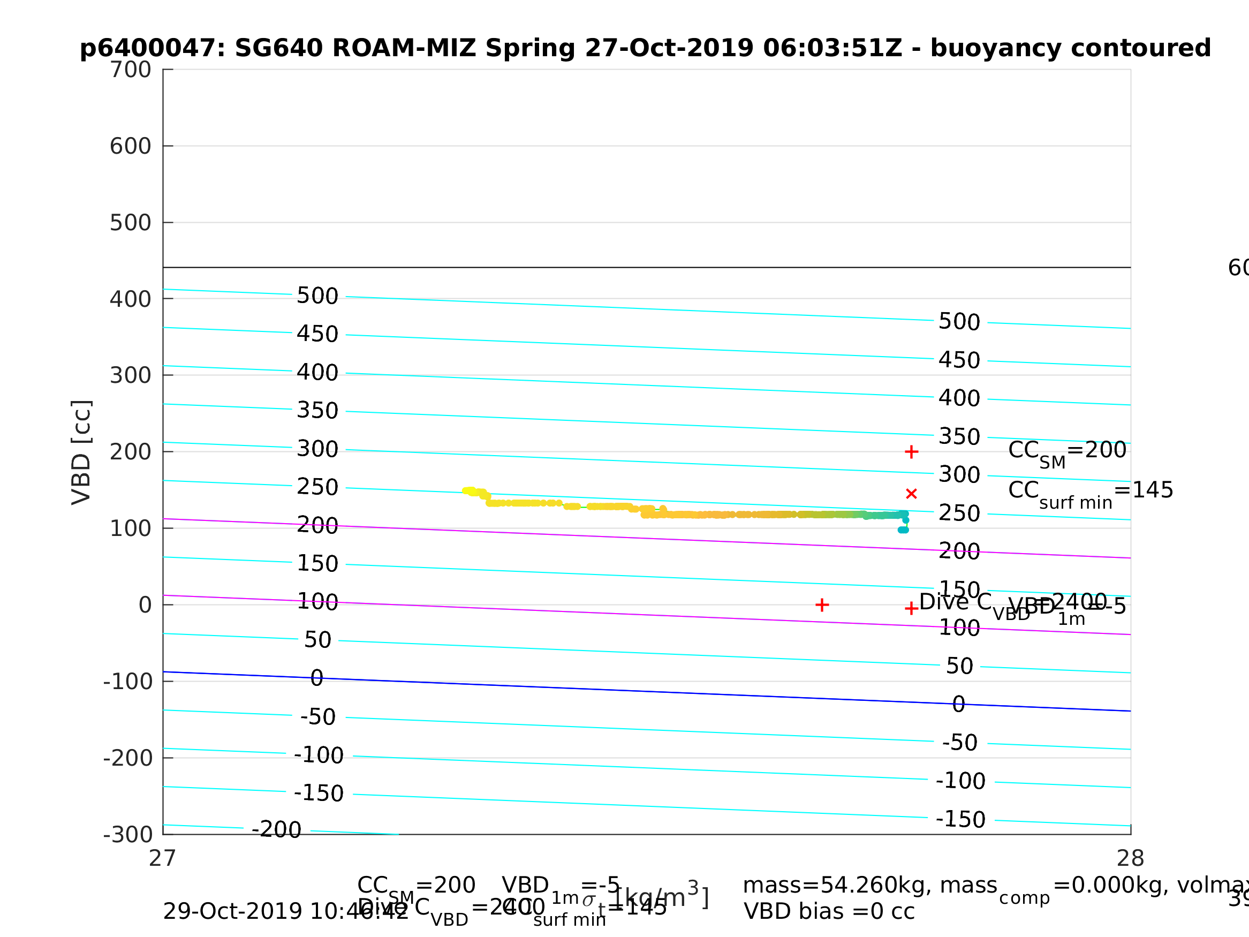Click the red x marker beside CC_surf min=145
The width and height of the screenshot is (1249, 937).
911,494
